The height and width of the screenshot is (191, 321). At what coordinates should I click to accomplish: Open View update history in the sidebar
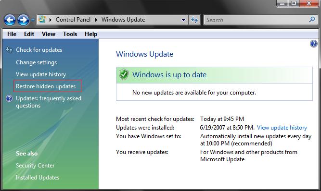click(41, 74)
